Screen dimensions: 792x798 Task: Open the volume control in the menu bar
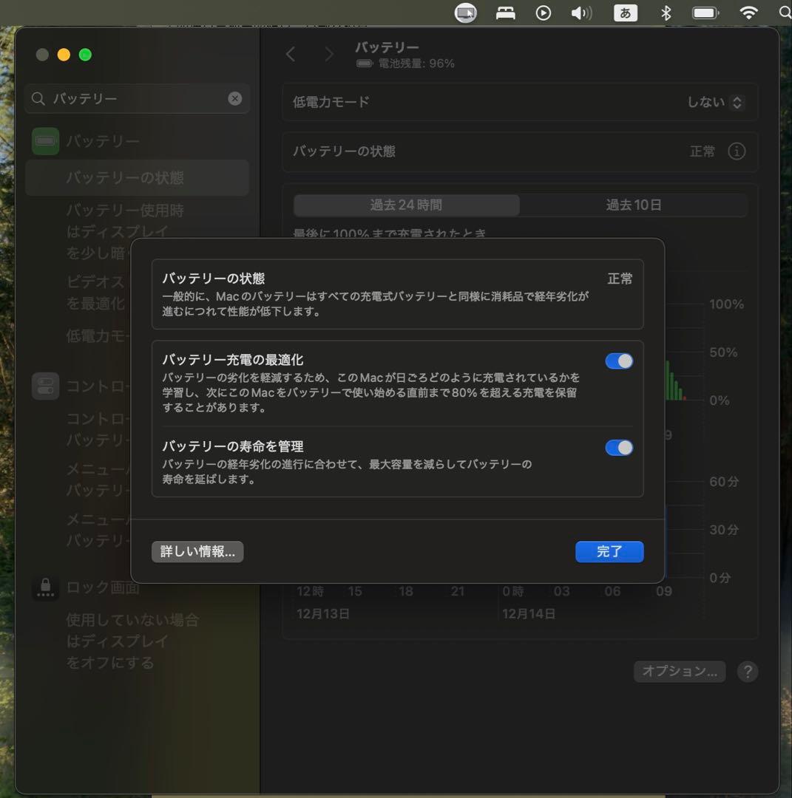coord(582,13)
